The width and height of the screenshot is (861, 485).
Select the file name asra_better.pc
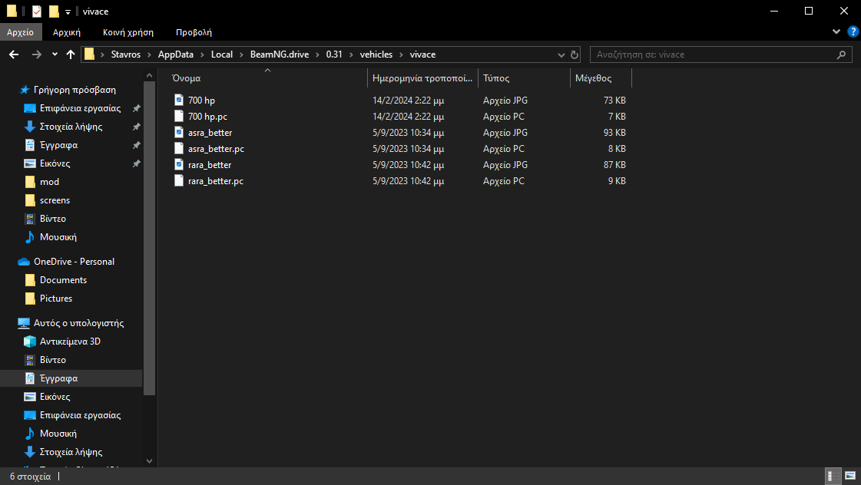coord(216,149)
